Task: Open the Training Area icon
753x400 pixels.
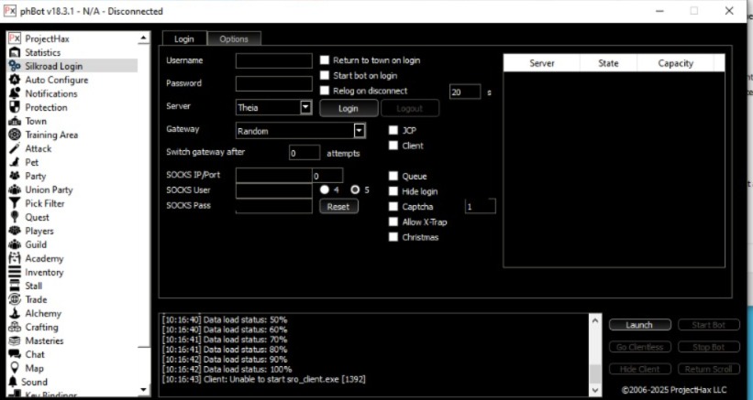Action: point(15,135)
